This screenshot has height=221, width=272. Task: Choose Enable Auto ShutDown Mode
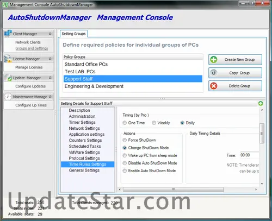click(x=125, y=171)
